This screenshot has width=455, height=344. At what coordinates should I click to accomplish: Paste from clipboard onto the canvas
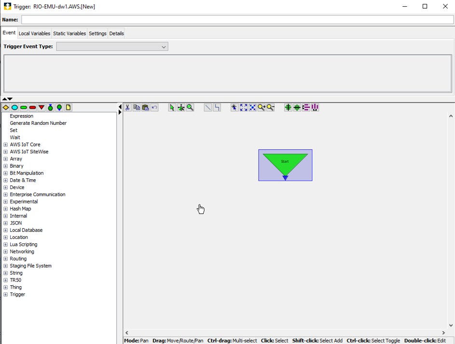tap(146, 107)
